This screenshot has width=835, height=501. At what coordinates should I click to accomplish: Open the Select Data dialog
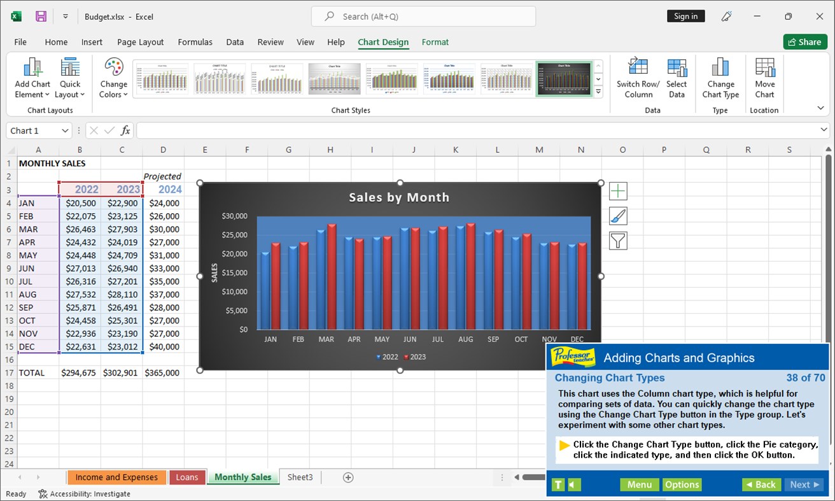(677, 76)
